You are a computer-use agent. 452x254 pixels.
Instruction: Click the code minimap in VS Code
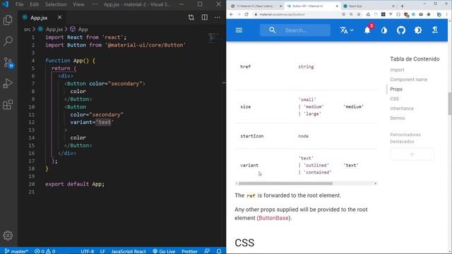coord(215,37)
